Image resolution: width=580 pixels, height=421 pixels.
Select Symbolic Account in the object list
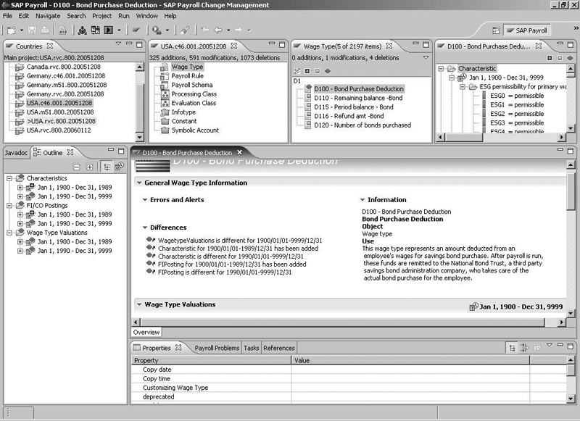pos(195,130)
